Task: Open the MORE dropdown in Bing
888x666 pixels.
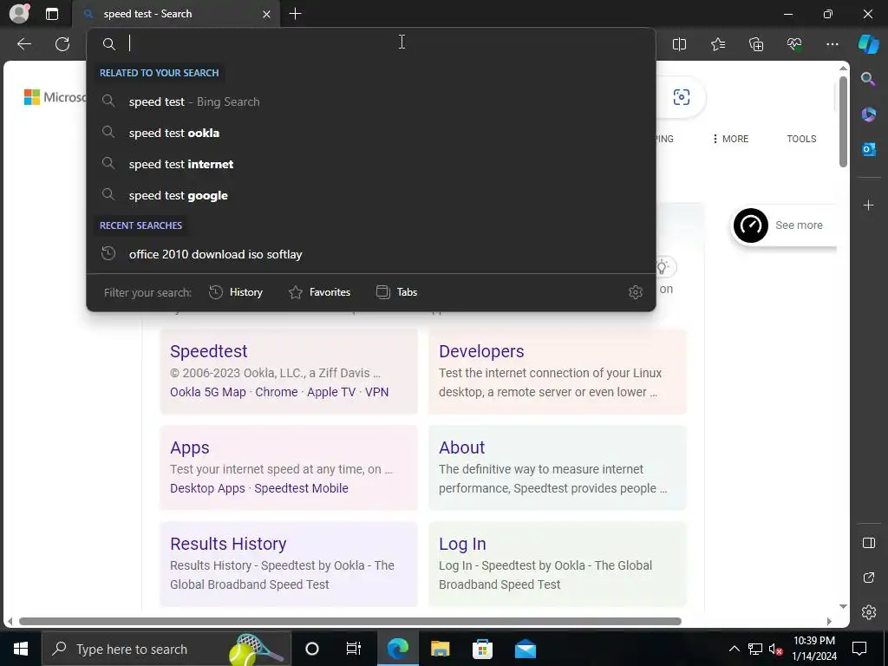Action: (730, 139)
